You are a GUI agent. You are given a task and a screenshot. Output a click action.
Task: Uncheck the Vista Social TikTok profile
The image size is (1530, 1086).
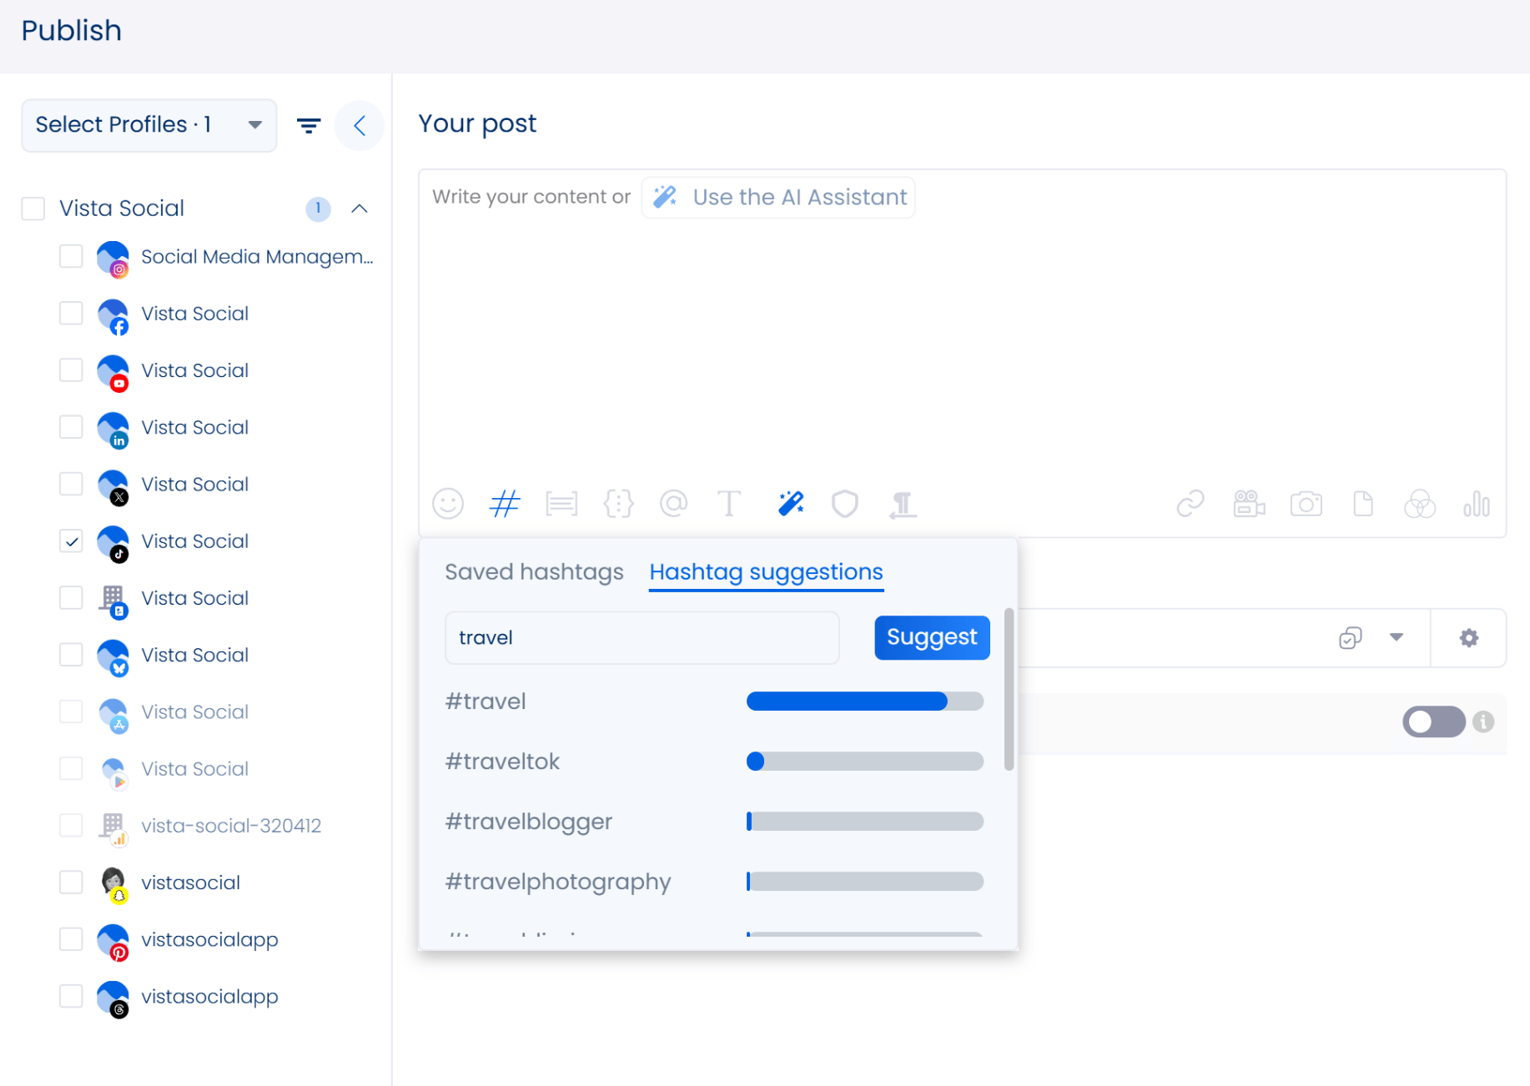pyautogui.click(x=72, y=541)
